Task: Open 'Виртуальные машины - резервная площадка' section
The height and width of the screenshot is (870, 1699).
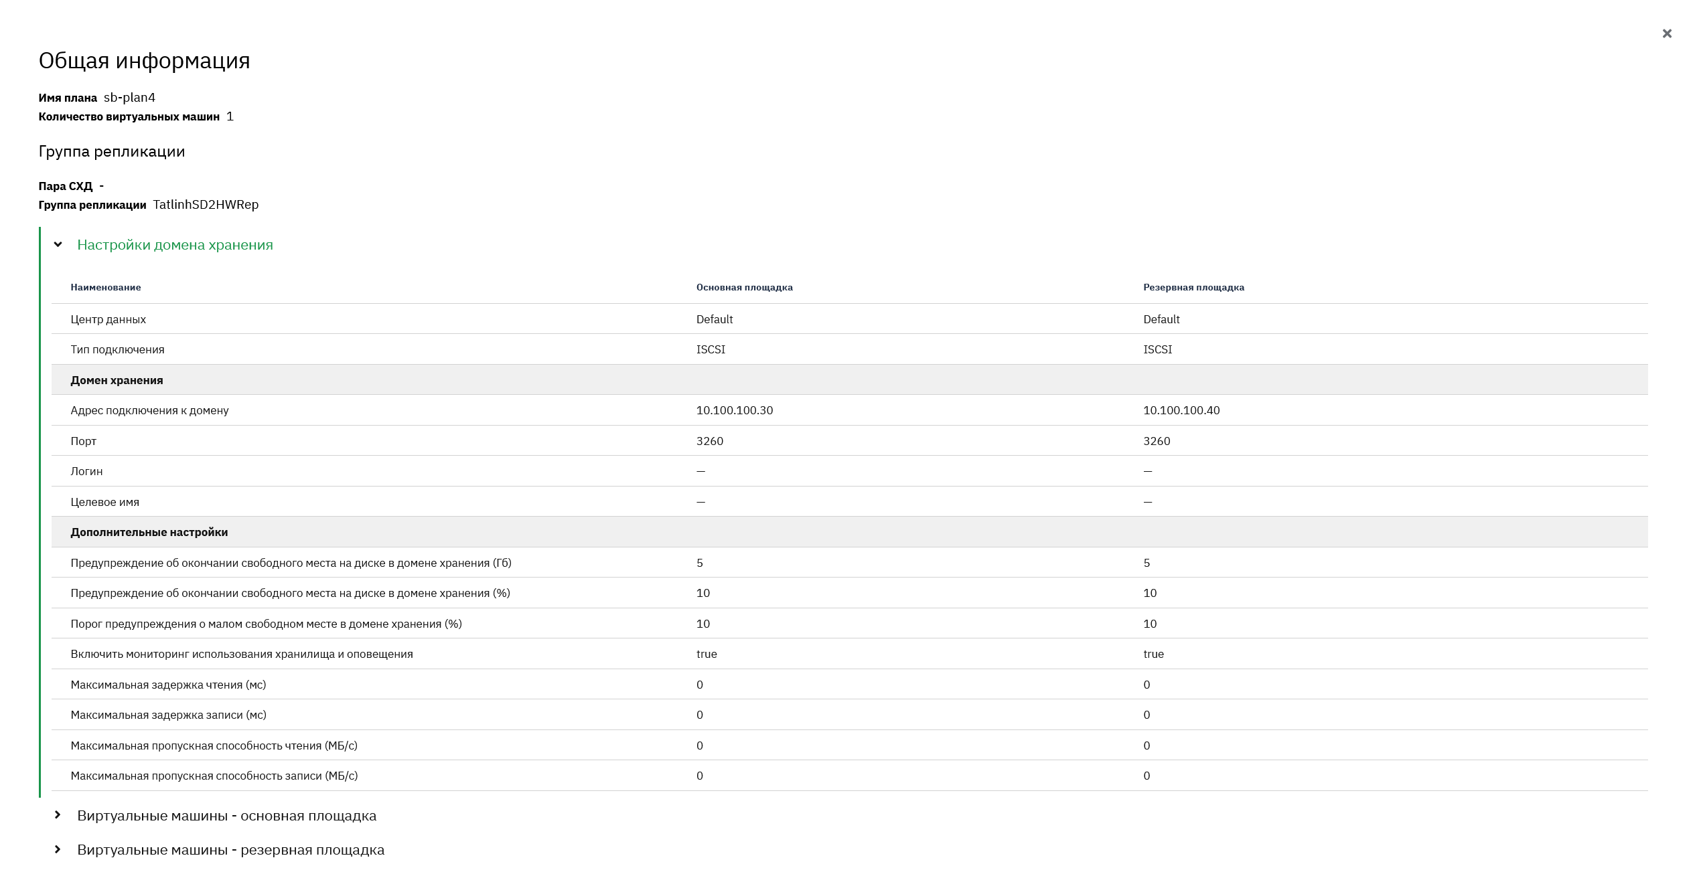Action: click(230, 850)
